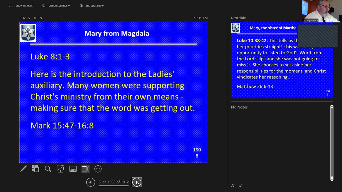Click Matthew 26:6-13 in preview
This screenshot has width=342, height=192.
255,86
